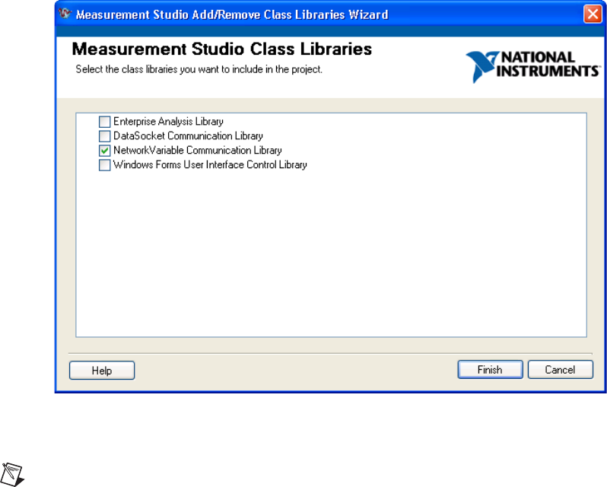Click the 'Measurement Studio Class Libraries' heading
This screenshot has height=487, width=607.
[222, 49]
